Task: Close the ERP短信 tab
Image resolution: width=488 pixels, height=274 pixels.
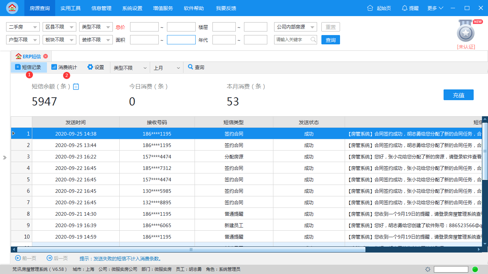Action: click(45, 56)
